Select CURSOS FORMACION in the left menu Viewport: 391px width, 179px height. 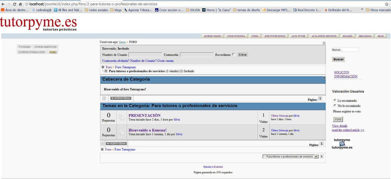point(32,52)
